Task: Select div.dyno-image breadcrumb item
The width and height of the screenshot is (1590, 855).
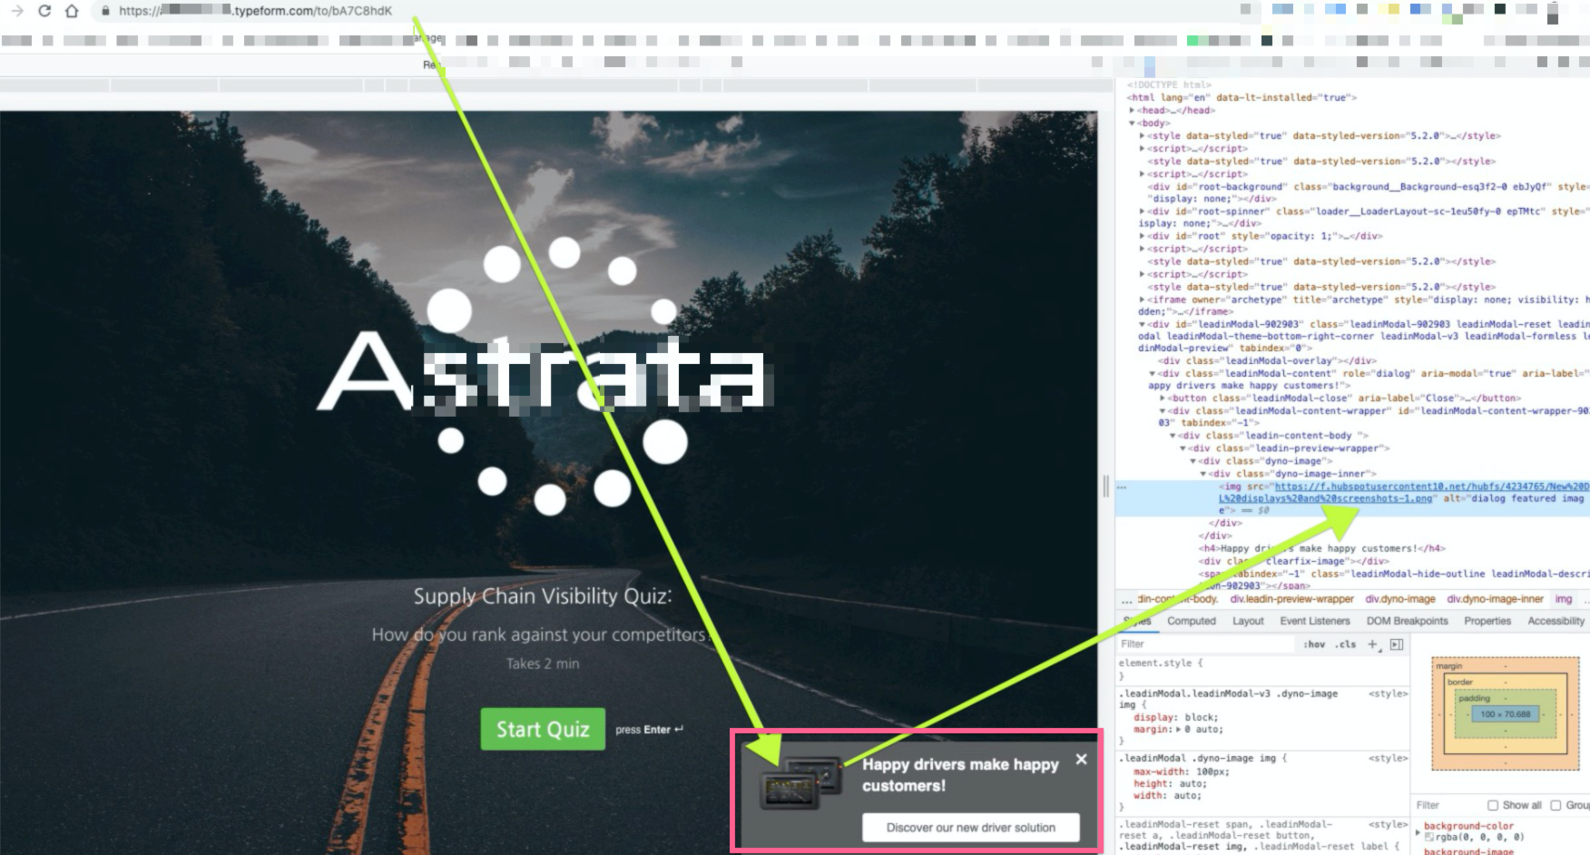Action: [x=1400, y=600]
